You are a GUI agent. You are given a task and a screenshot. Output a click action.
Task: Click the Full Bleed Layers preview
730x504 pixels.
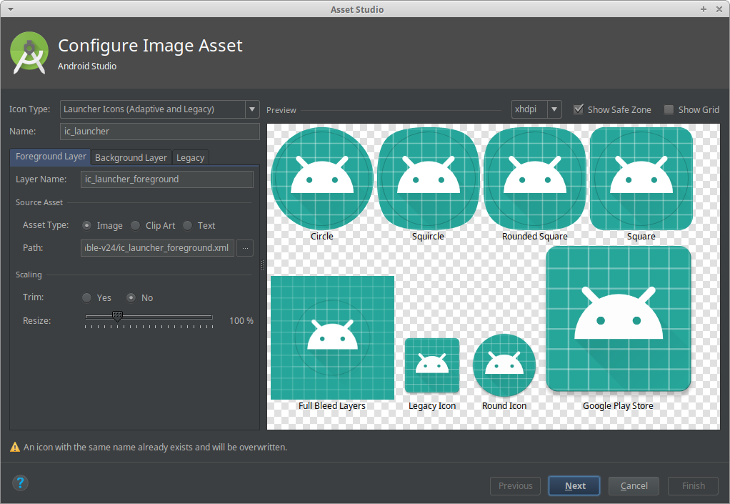tap(332, 337)
